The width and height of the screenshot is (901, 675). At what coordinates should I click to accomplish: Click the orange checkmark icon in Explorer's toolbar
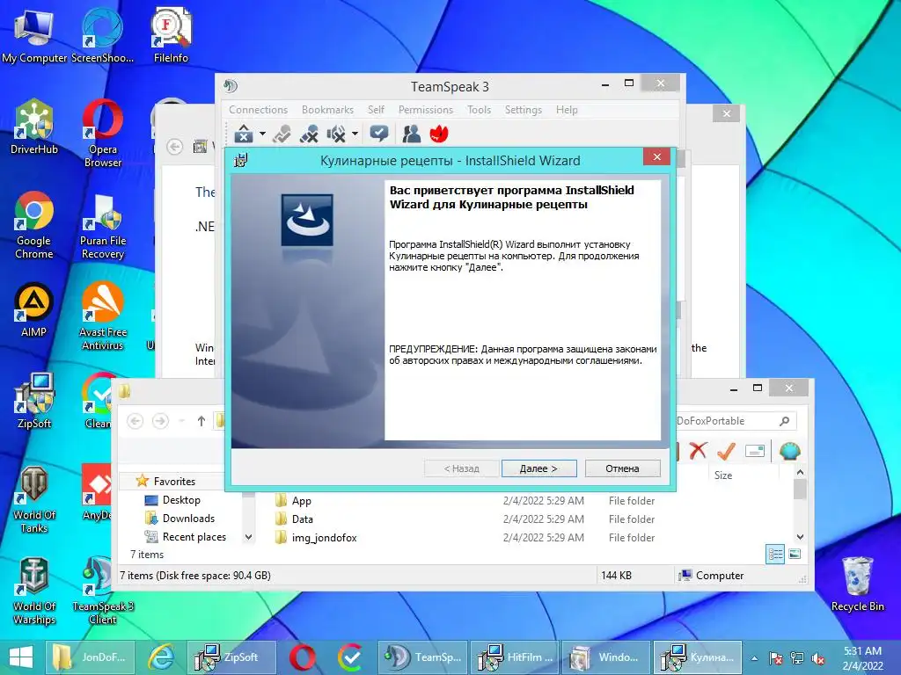click(x=726, y=451)
